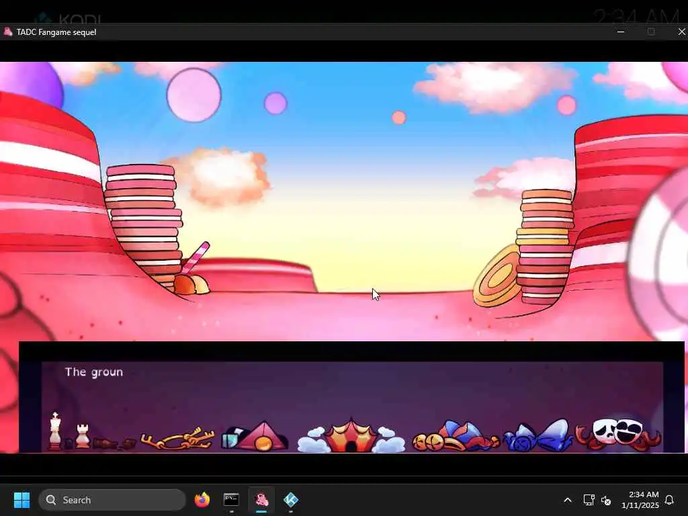Maximize the TADC Fangame sequel window
This screenshot has height=516, width=688.
pos(651,32)
